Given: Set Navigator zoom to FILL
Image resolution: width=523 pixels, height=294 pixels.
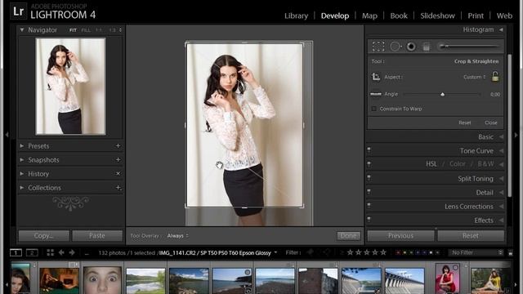Looking at the screenshot, I should [x=86, y=30].
